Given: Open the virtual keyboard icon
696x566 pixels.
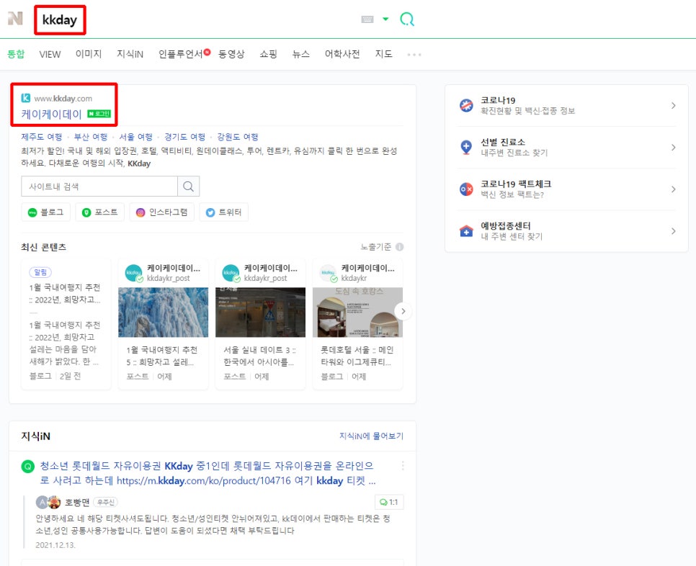Looking at the screenshot, I should [367, 19].
